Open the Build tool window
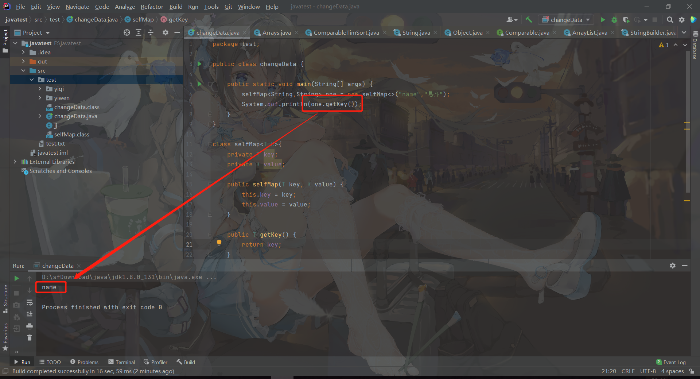The height and width of the screenshot is (379, 700). pos(186,362)
